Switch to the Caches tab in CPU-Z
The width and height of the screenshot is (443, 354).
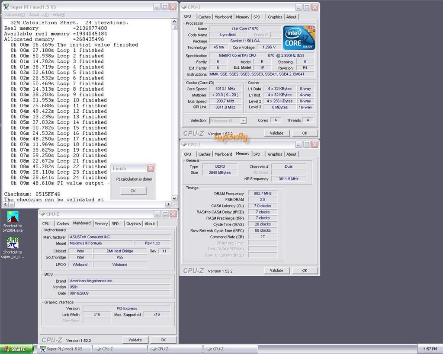click(204, 17)
